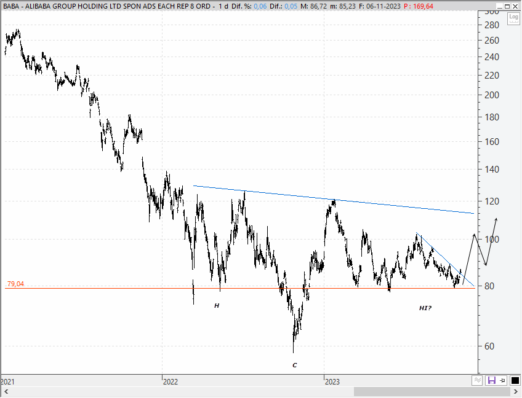Click the 'Dif. %: 0,06' header value

point(249,6)
